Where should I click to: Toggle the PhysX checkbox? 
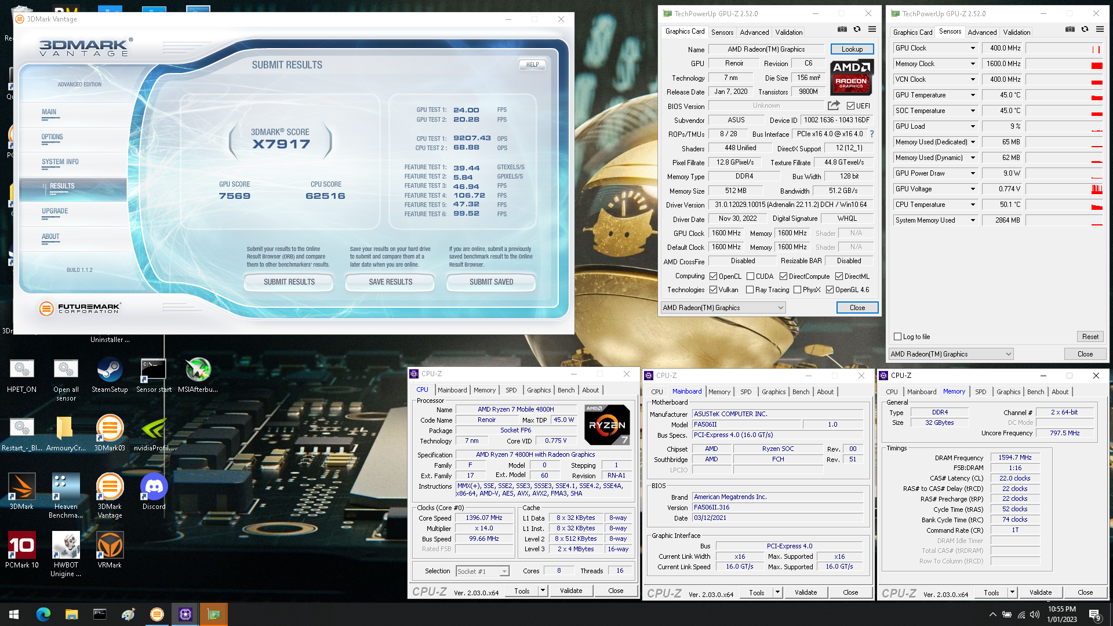(x=797, y=290)
